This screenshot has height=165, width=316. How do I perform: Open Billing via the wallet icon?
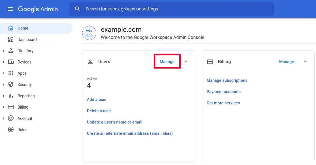(x=11, y=107)
